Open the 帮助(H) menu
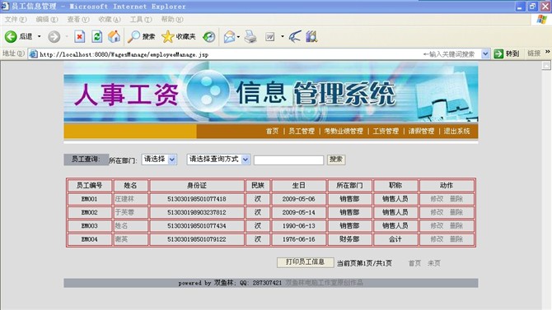 click(x=172, y=20)
